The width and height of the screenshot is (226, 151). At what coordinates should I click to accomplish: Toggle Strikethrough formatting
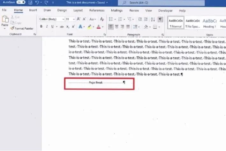click(x=62, y=27)
